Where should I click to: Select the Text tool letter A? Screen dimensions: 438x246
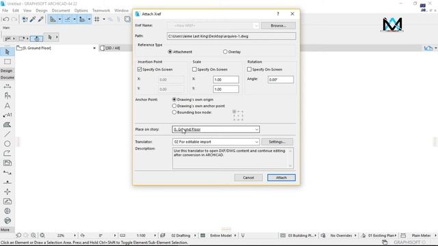coord(8,106)
